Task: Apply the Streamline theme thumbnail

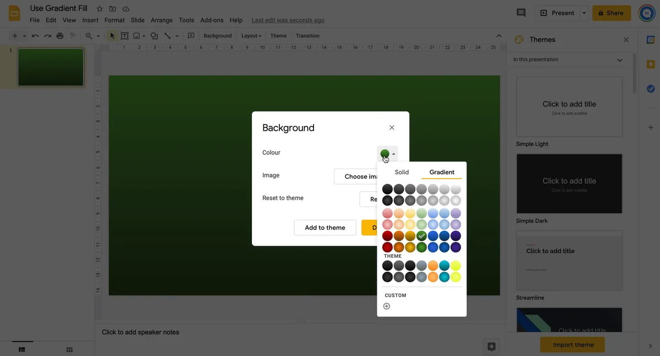Action: coord(569,260)
